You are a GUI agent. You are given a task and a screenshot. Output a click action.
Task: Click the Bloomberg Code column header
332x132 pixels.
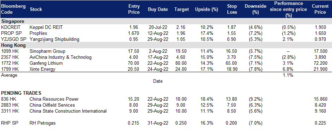[x=13, y=9]
